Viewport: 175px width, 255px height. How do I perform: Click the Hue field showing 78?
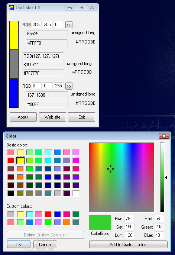129,219
